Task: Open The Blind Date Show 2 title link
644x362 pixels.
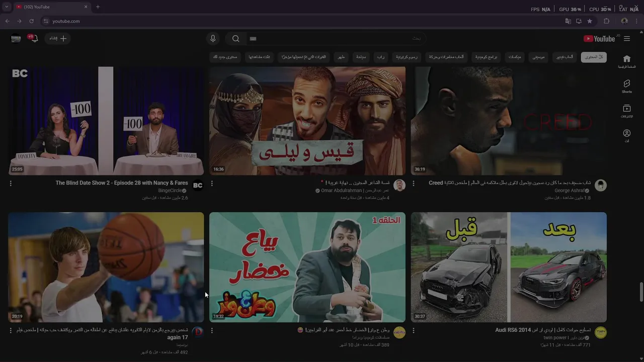Action: tap(122, 183)
